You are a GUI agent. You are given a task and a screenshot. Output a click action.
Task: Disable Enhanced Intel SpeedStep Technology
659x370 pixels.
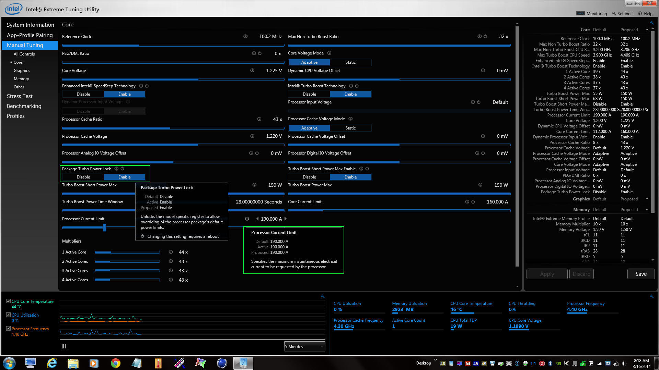tap(83, 94)
